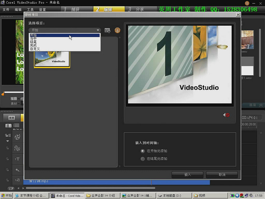The width and height of the screenshot is (265, 199).
Task: Open 视频 folder taskbar button
Action: (x=209, y=196)
